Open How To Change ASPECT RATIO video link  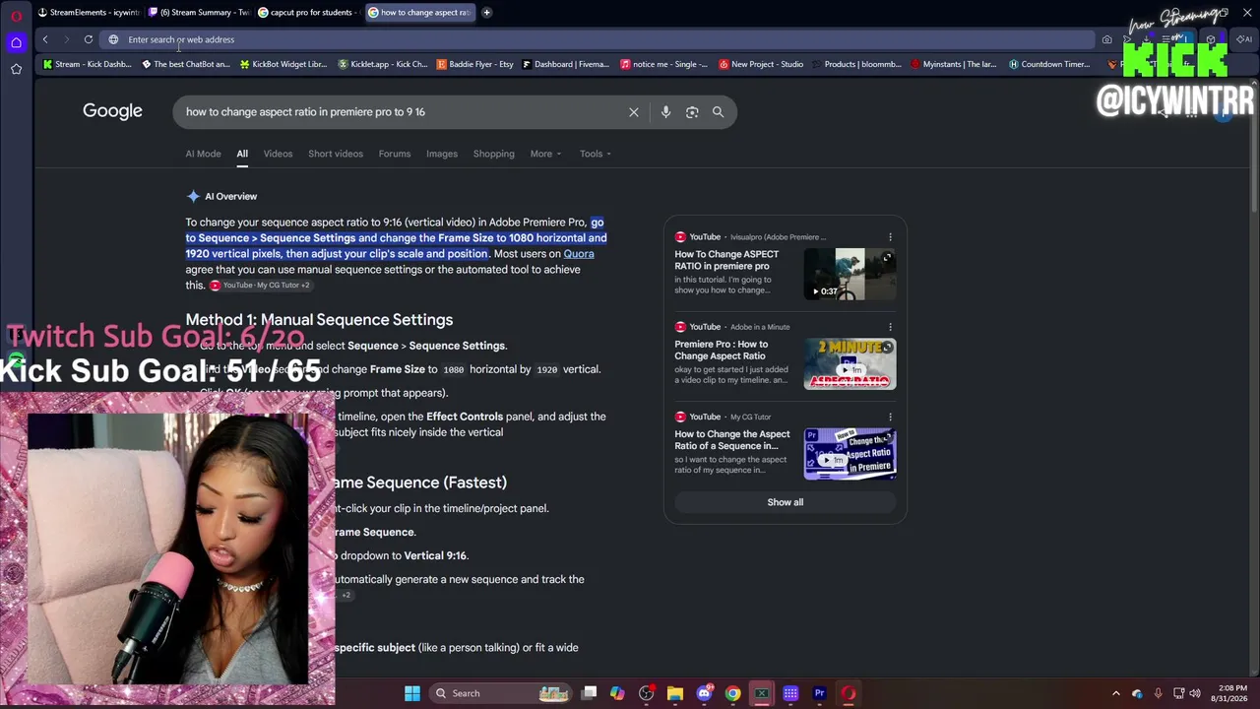726,260
